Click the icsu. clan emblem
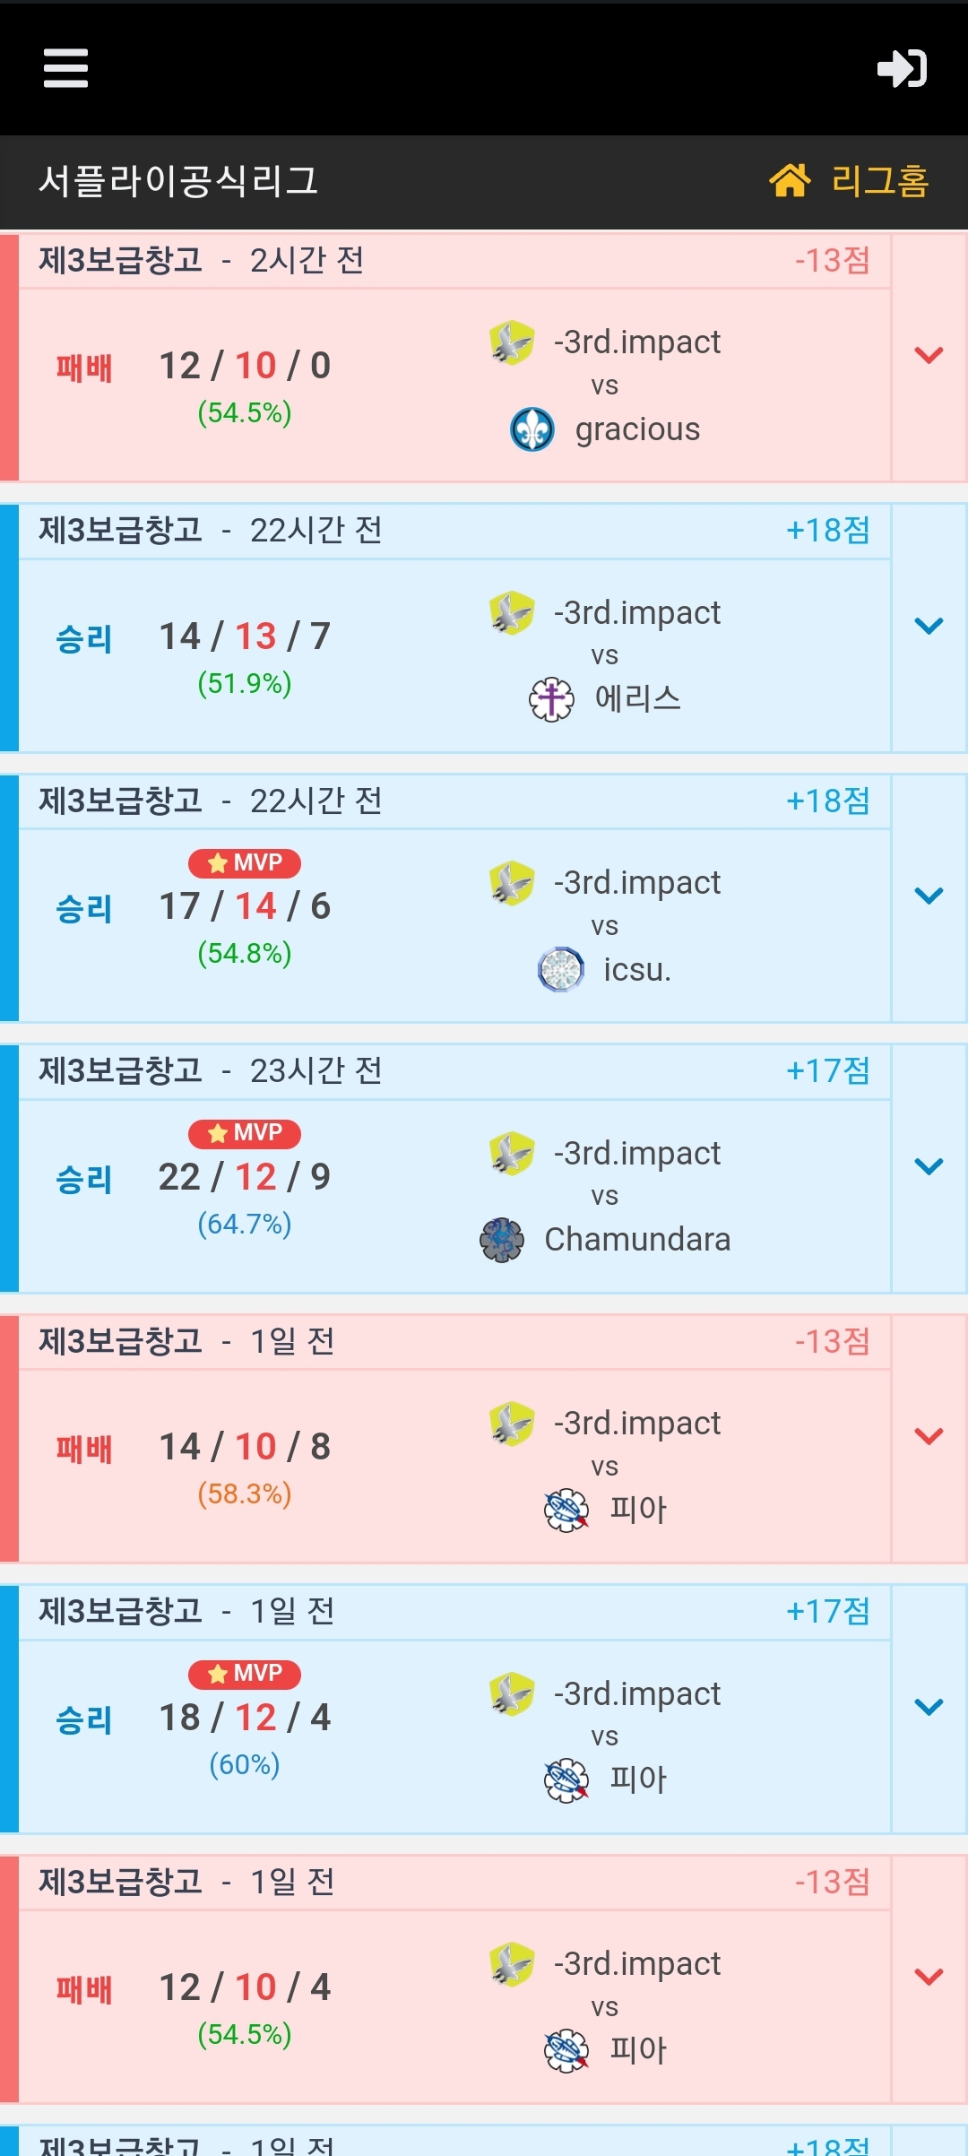968x2156 pixels. [x=561, y=969]
